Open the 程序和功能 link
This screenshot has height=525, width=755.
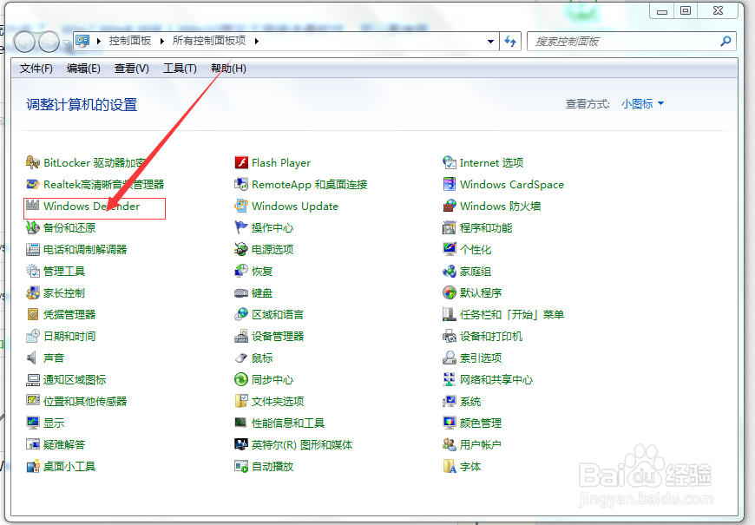[x=486, y=228]
